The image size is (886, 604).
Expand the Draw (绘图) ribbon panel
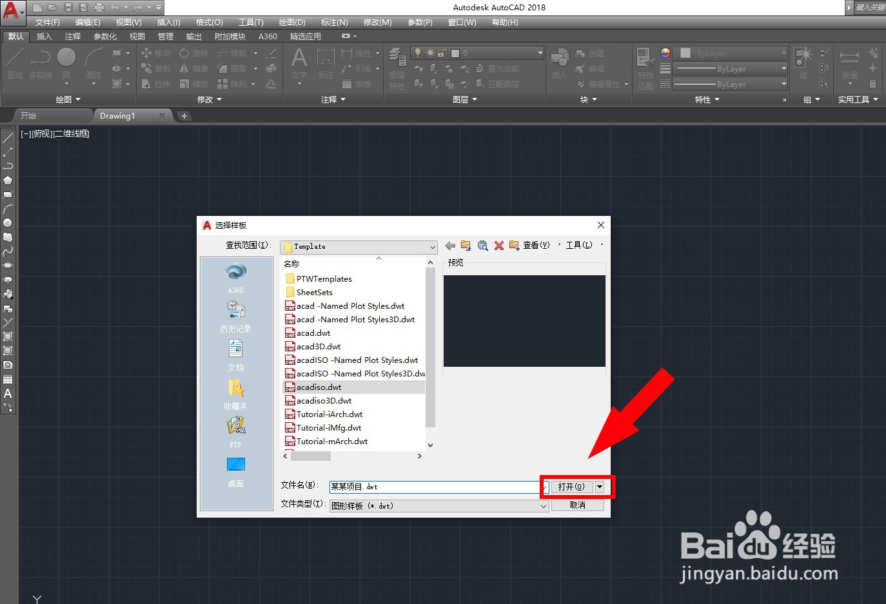click(68, 99)
